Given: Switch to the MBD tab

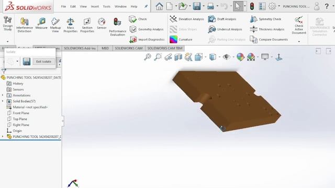Looking at the screenshot, I should (x=105, y=49).
